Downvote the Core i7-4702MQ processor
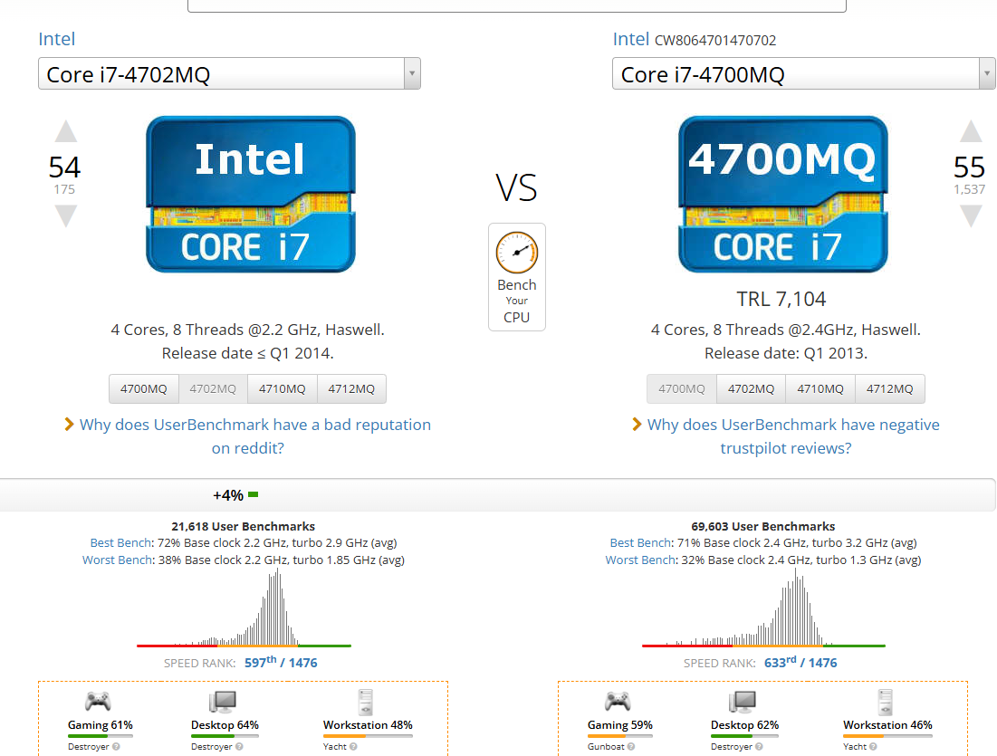Viewport: 997px width, 756px height. click(65, 215)
